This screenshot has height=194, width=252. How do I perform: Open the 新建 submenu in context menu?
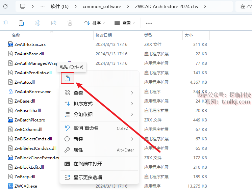pos(99,139)
